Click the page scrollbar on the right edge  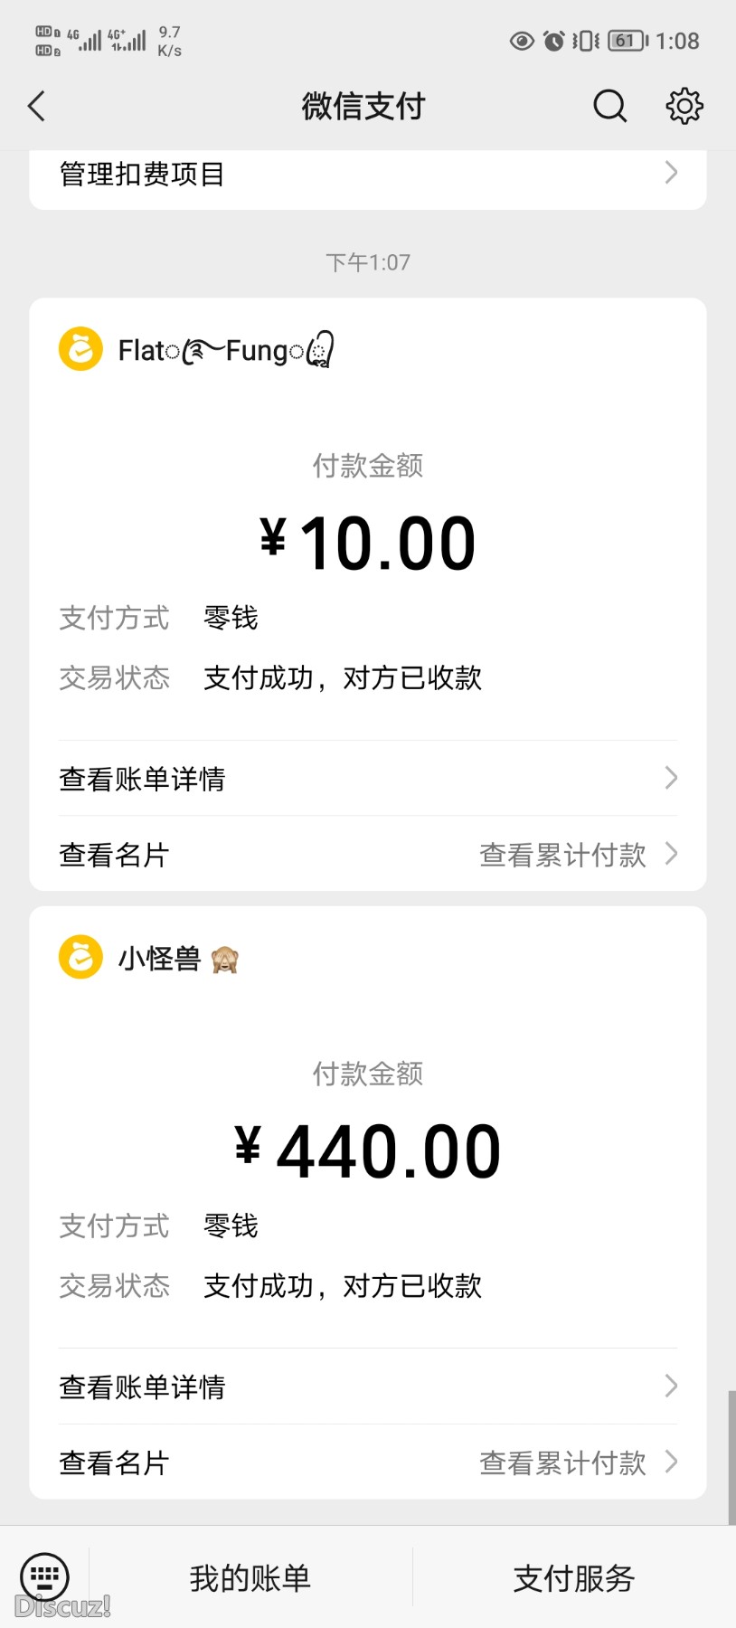tap(731, 1456)
